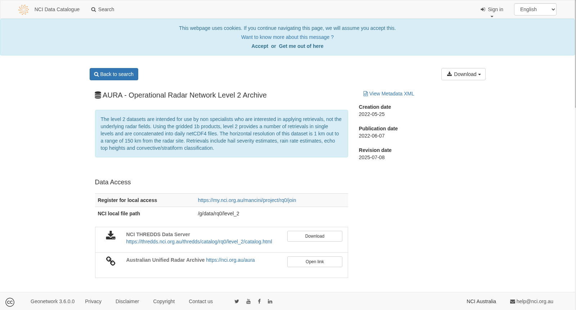Click the page vertical scrollbar thumb

(575, 54)
